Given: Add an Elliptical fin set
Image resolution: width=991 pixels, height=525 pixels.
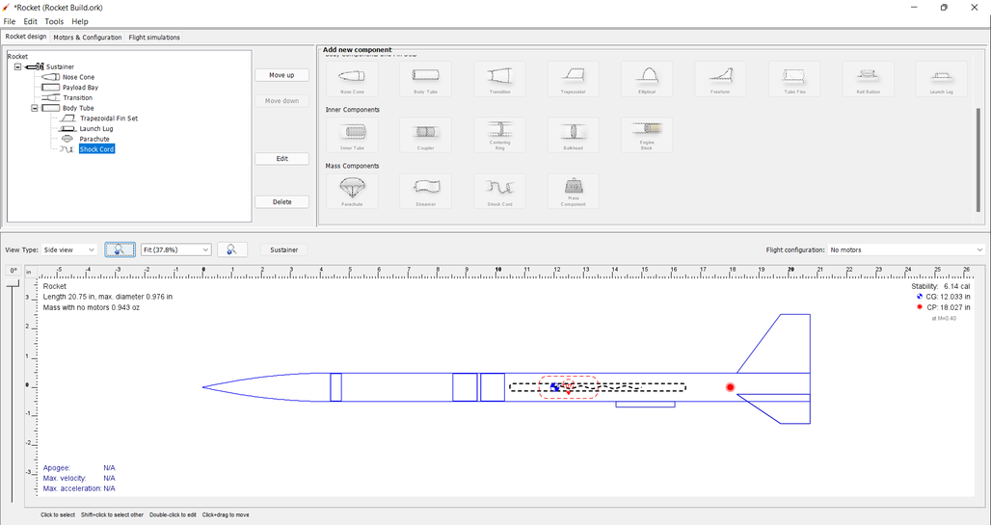Looking at the screenshot, I should (647, 79).
